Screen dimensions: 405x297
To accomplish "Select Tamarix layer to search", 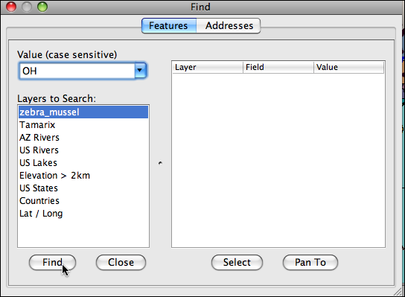I will click(83, 125).
